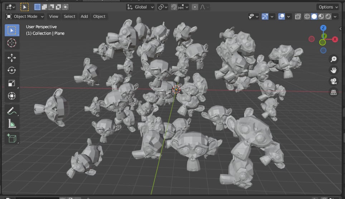Choose Invert selection mode icon
Viewport: 345px width, 199px height.
click(58, 7)
